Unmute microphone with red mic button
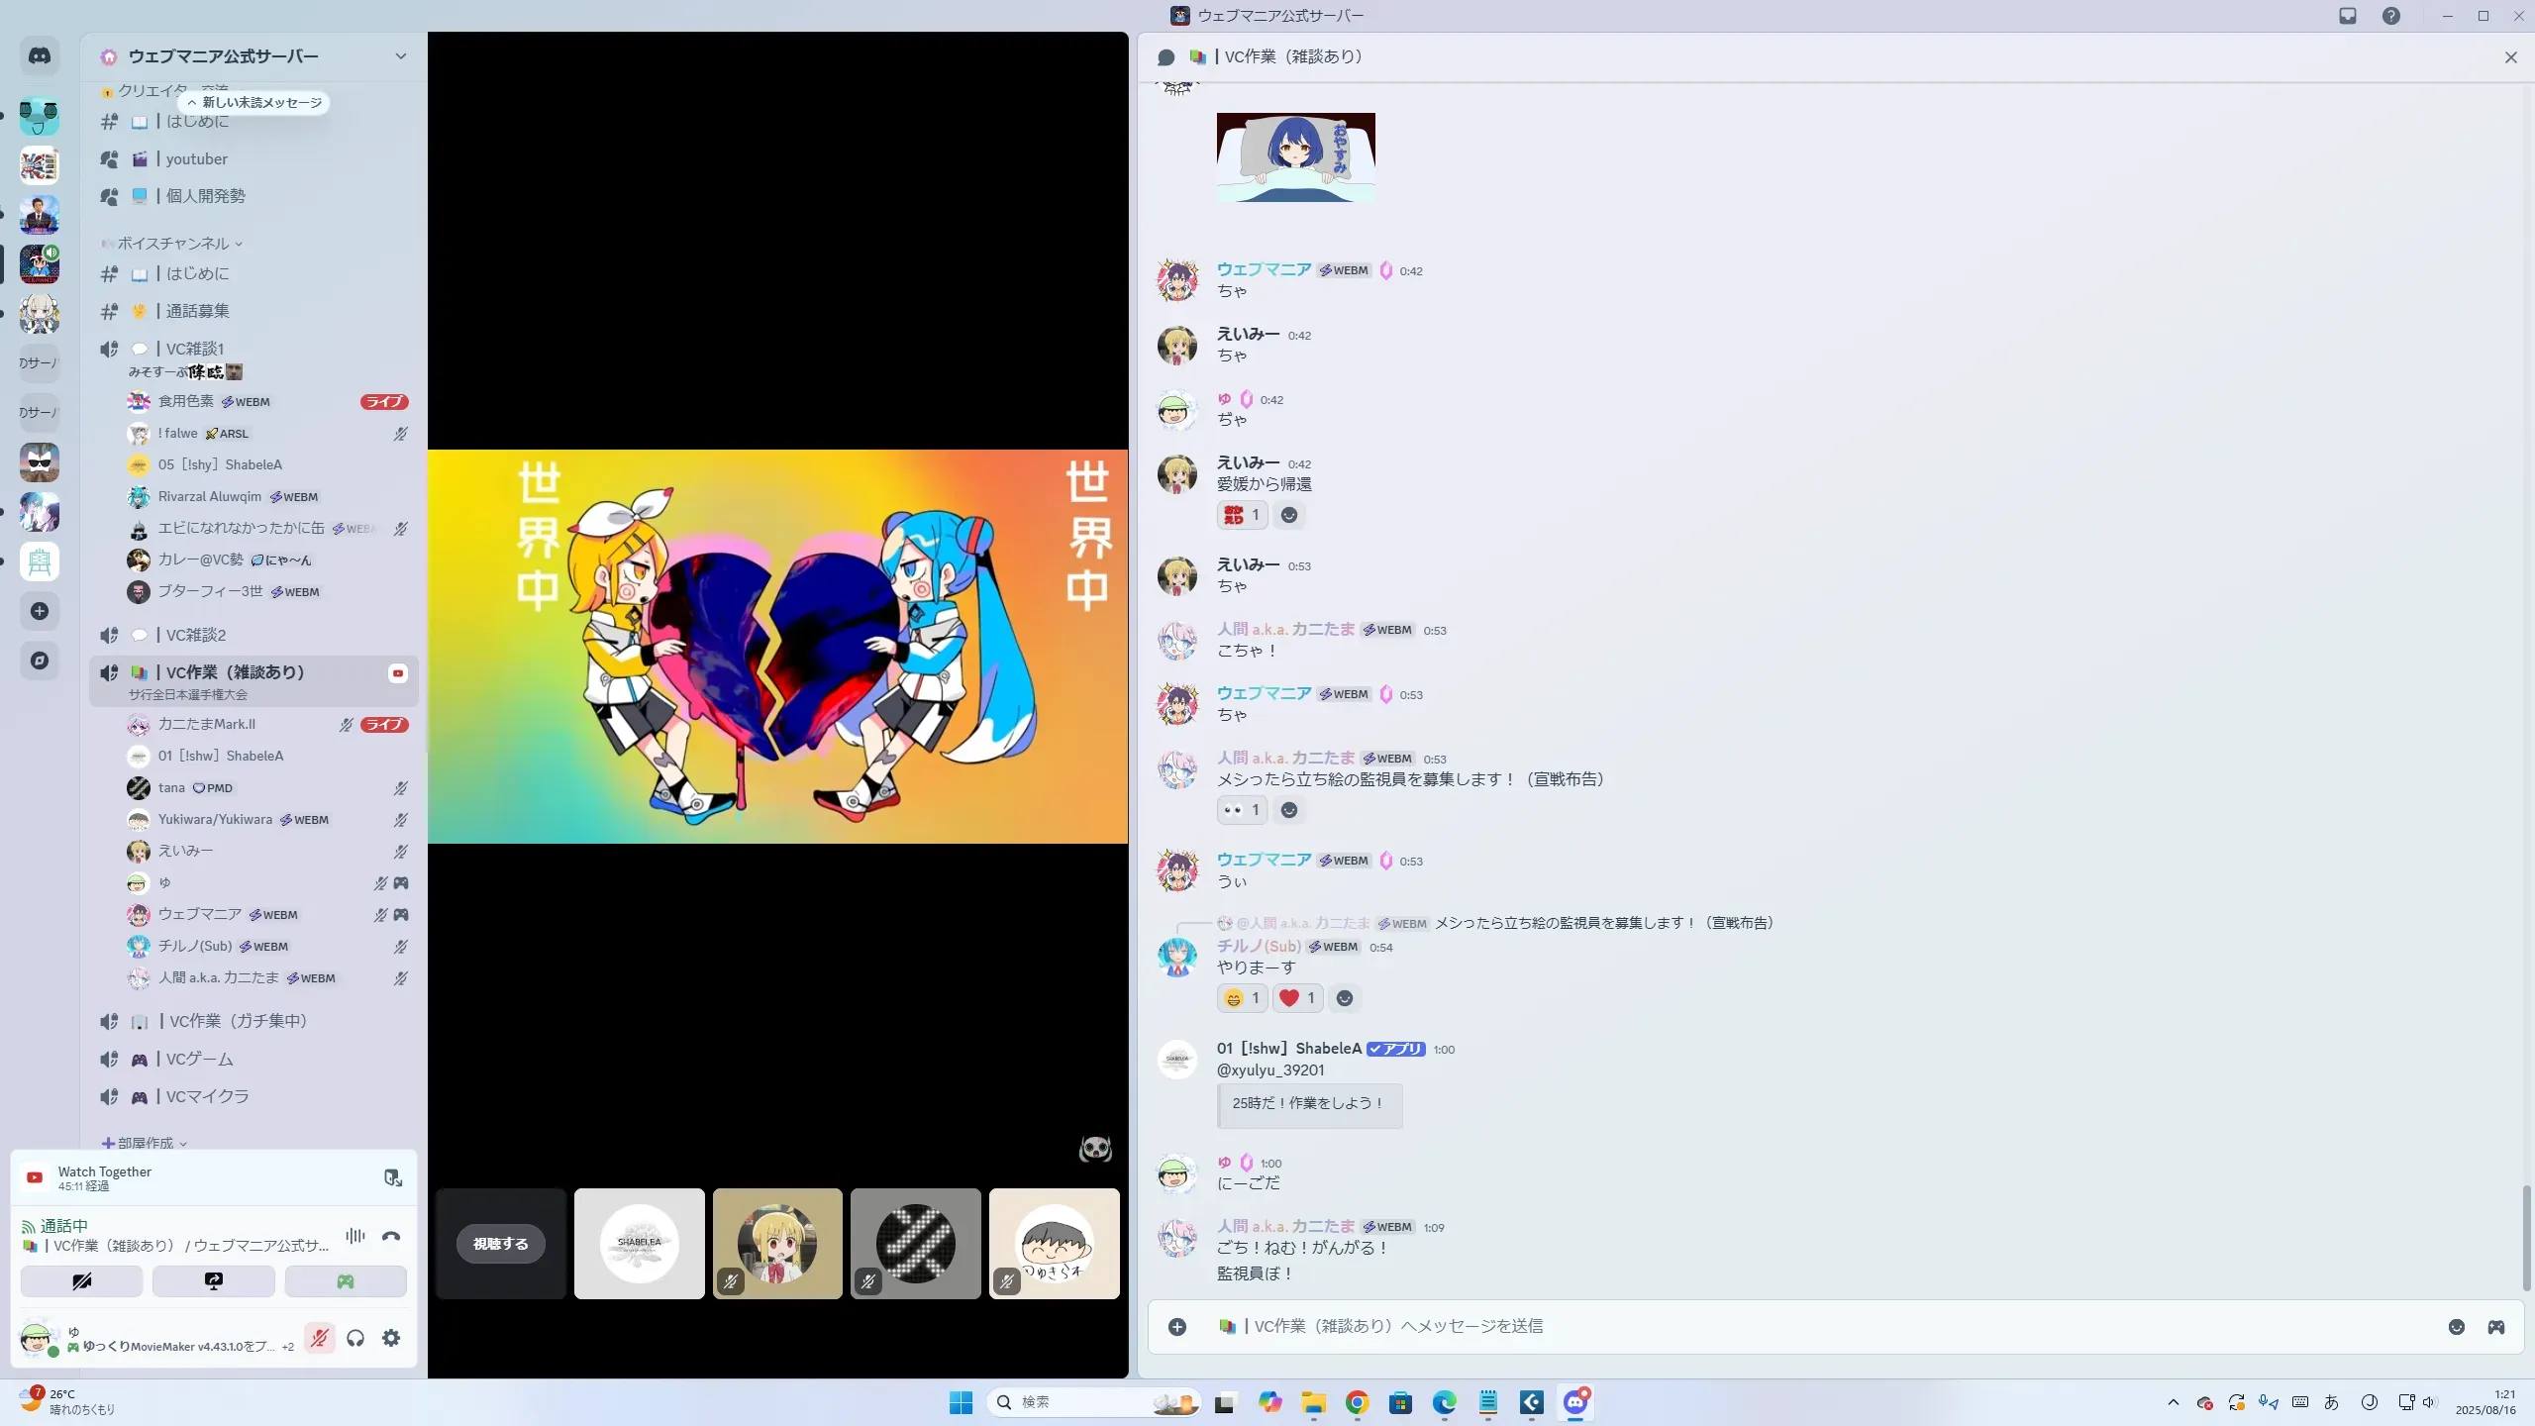 319,1338
